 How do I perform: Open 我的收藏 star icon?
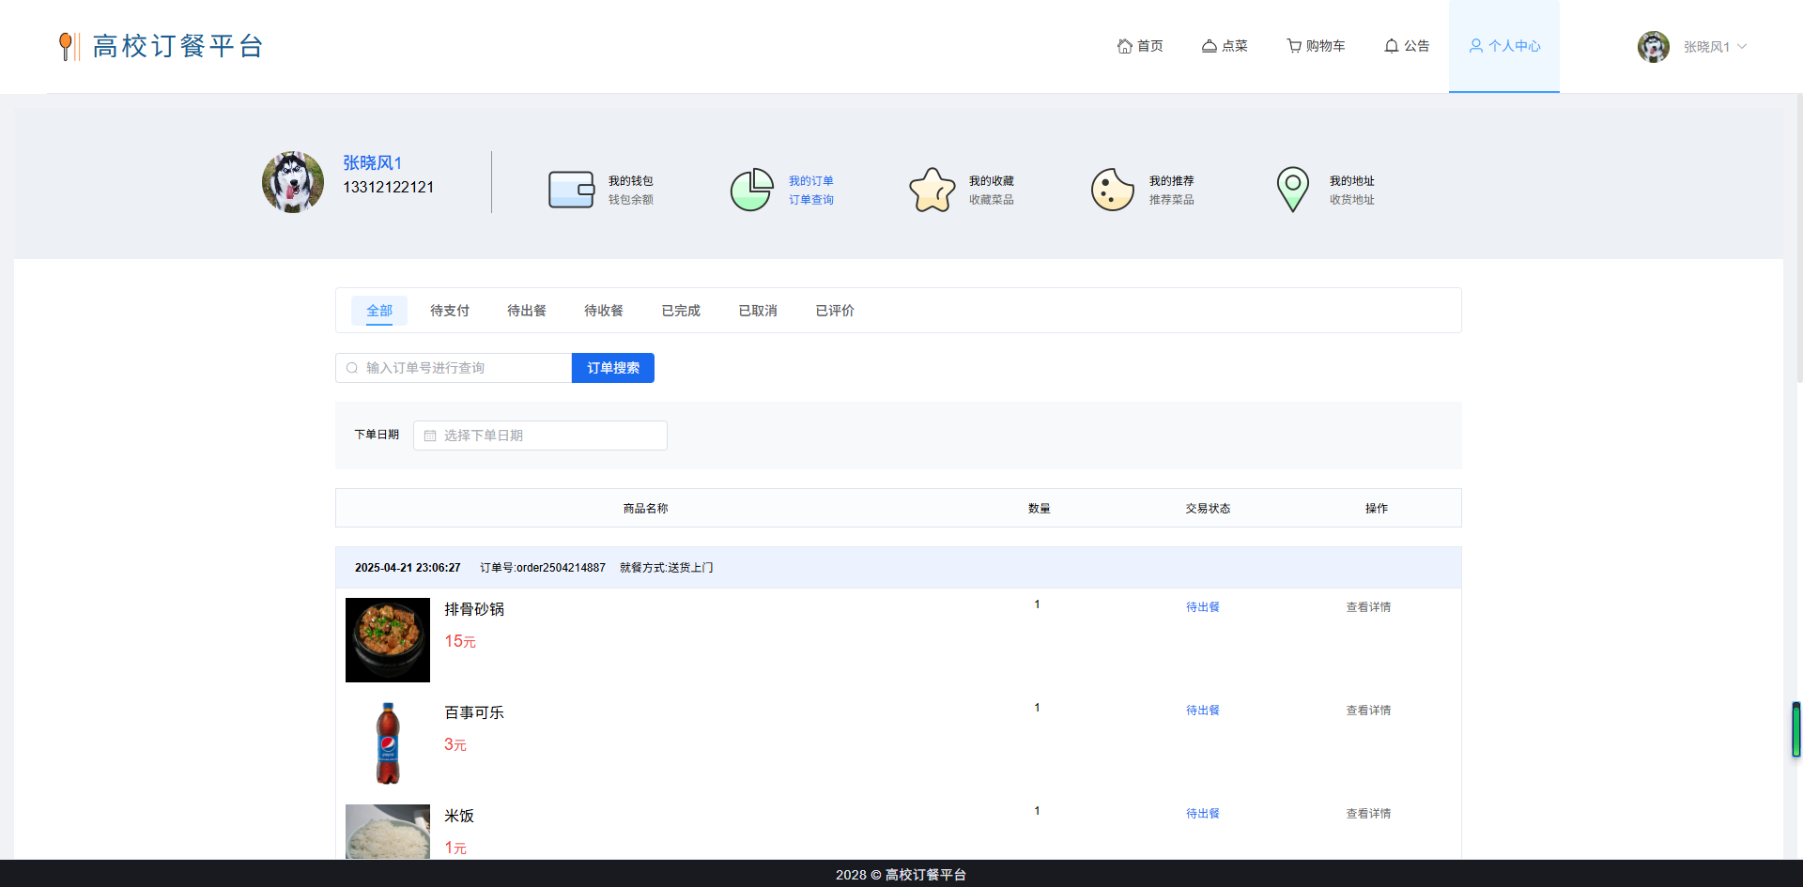(x=932, y=189)
